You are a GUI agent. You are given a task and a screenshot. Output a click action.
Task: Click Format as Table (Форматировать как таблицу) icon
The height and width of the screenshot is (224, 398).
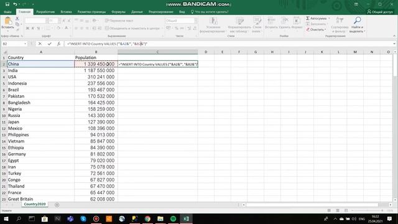tap(239, 21)
